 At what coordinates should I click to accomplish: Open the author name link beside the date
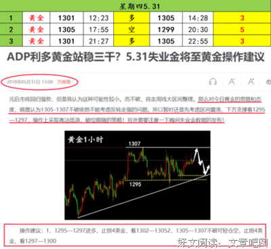[x=64, y=82]
